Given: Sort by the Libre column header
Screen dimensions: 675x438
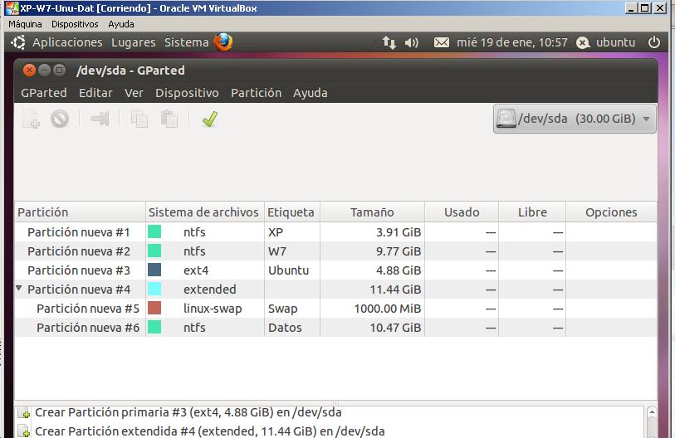Looking at the screenshot, I should tap(532, 212).
